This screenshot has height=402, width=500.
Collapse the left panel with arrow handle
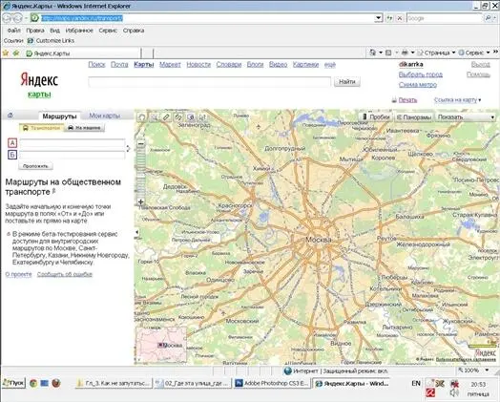click(136, 232)
